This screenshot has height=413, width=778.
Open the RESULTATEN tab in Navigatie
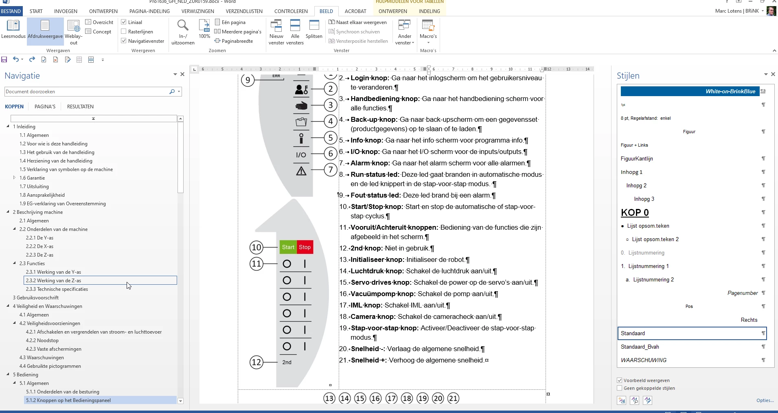coord(80,107)
